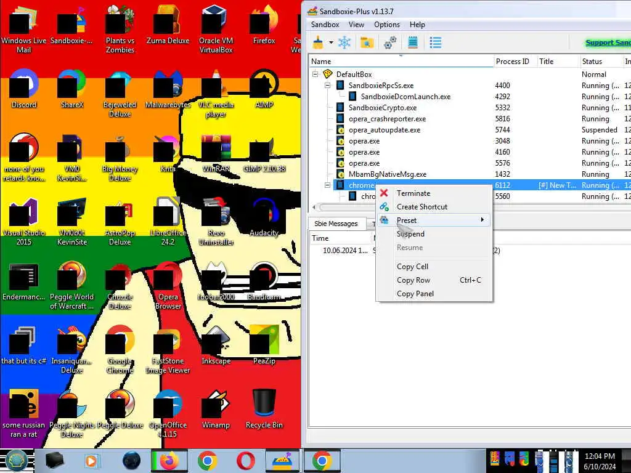This screenshot has height=473, width=631.
Task: Open the Preset submenu
Action: 434,220
